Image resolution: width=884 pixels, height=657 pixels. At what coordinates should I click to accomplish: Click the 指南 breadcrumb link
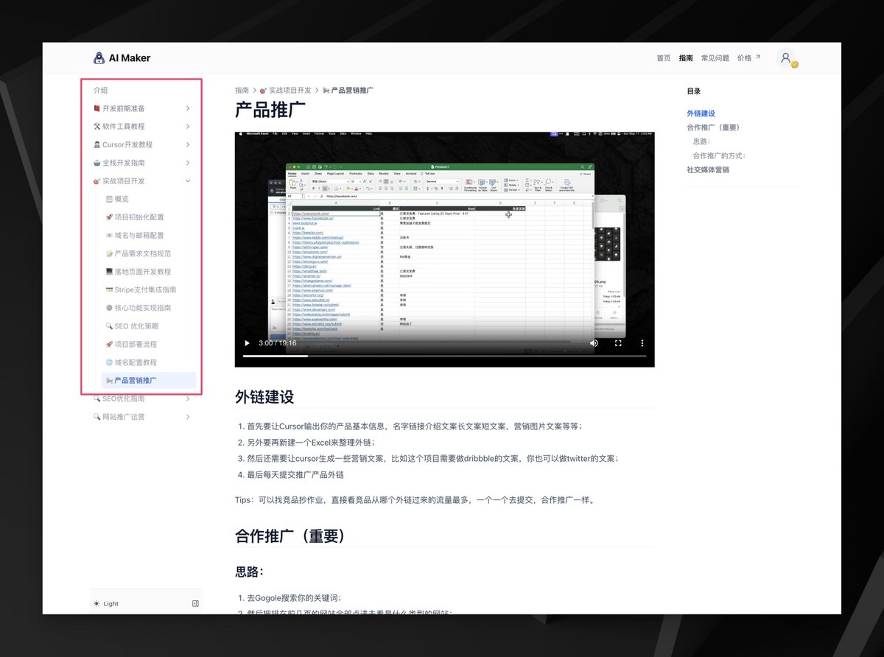[242, 90]
